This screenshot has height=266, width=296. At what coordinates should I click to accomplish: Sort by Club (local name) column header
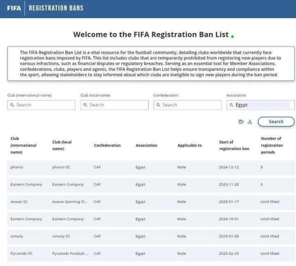(x=62, y=145)
